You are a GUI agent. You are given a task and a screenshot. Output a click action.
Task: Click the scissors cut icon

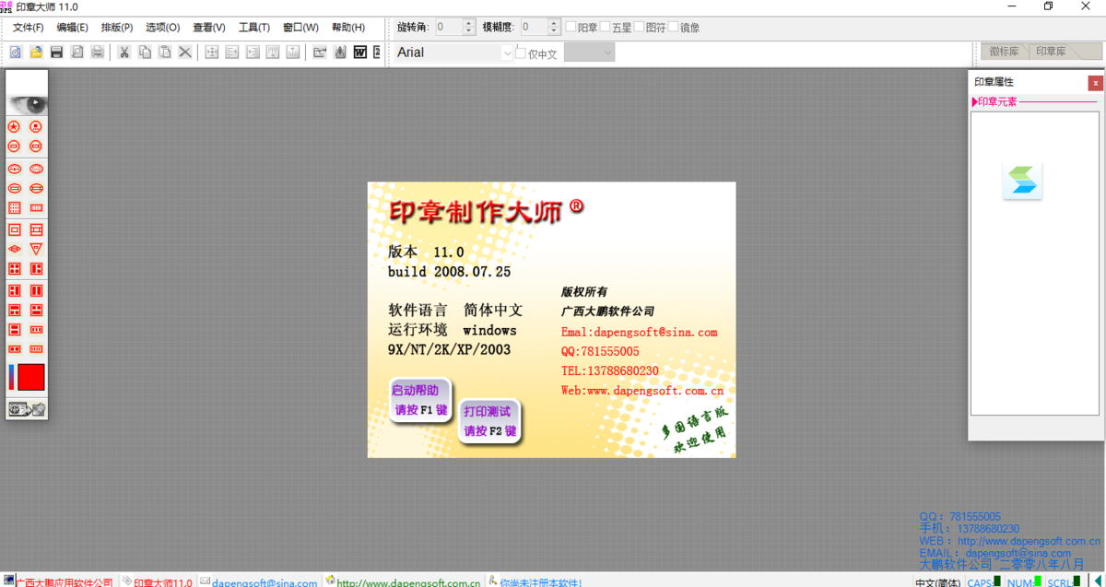tap(124, 53)
